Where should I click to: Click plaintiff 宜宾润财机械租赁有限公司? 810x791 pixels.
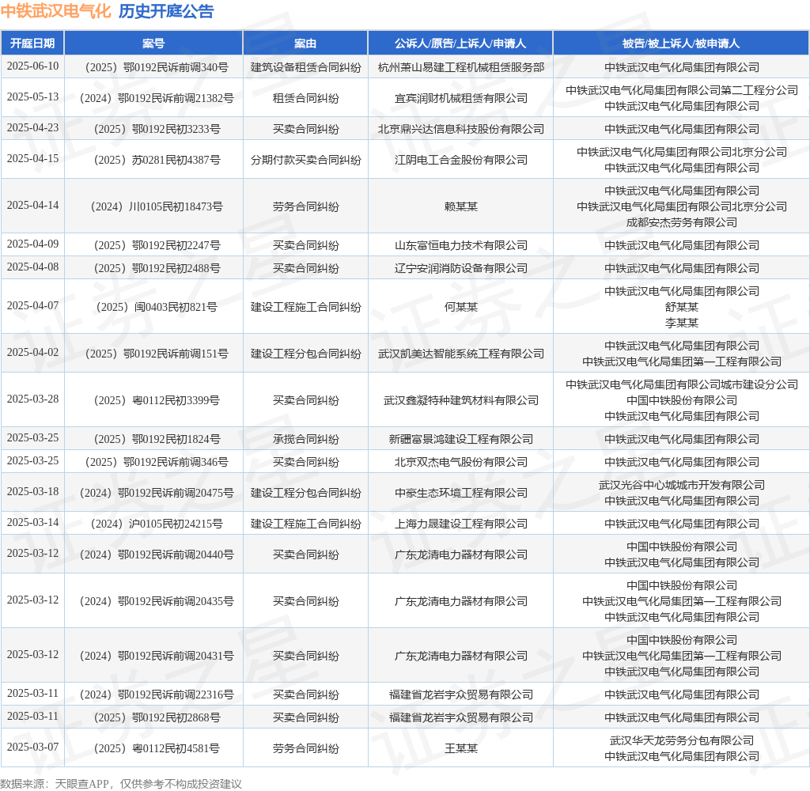tap(461, 98)
